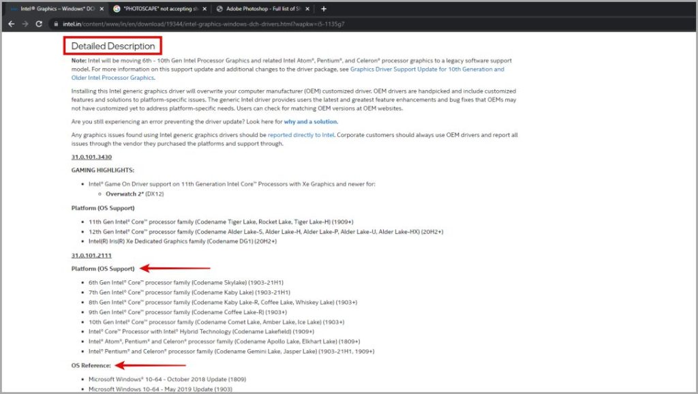Close the PHOTOSCAPE tab

point(204,9)
